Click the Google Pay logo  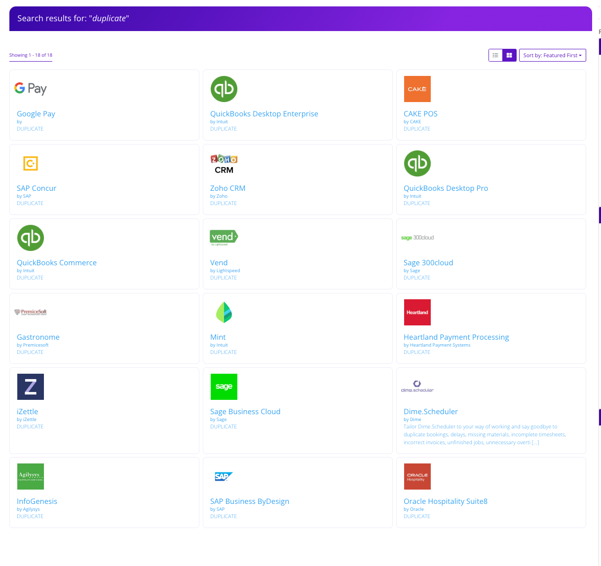pos(31,89)
